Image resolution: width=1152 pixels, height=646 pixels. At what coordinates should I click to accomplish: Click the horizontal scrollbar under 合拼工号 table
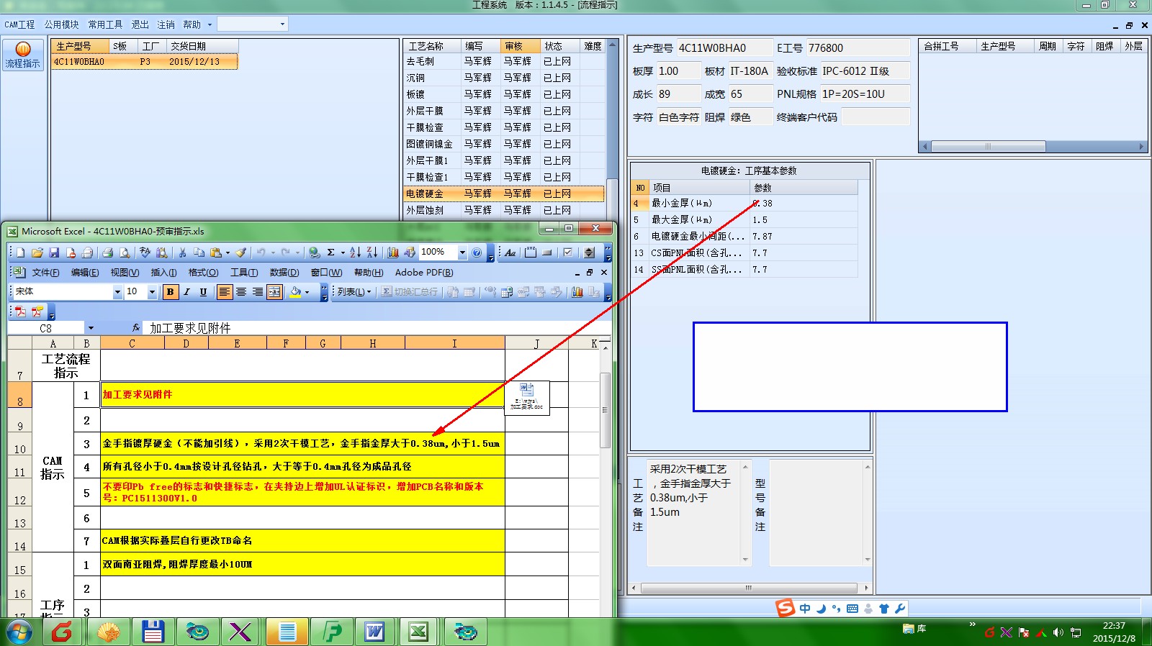tap(988, 147)
